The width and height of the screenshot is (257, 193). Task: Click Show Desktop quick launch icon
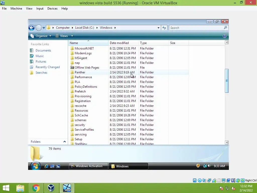pos(52,166)
